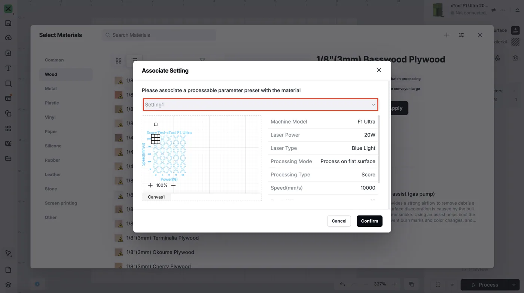This screenshot has height=293, width=524.
Task: Select the Canvas1 tab in preview
Action: coord(156,197)
